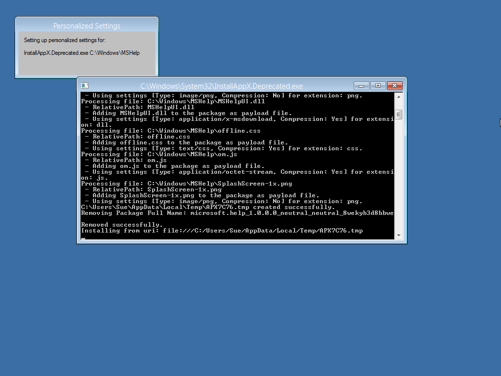The width and height of the screenshot is (501, 376).
Task: Click the text 'on: dll.' in the console
Action: coord(96,125)
